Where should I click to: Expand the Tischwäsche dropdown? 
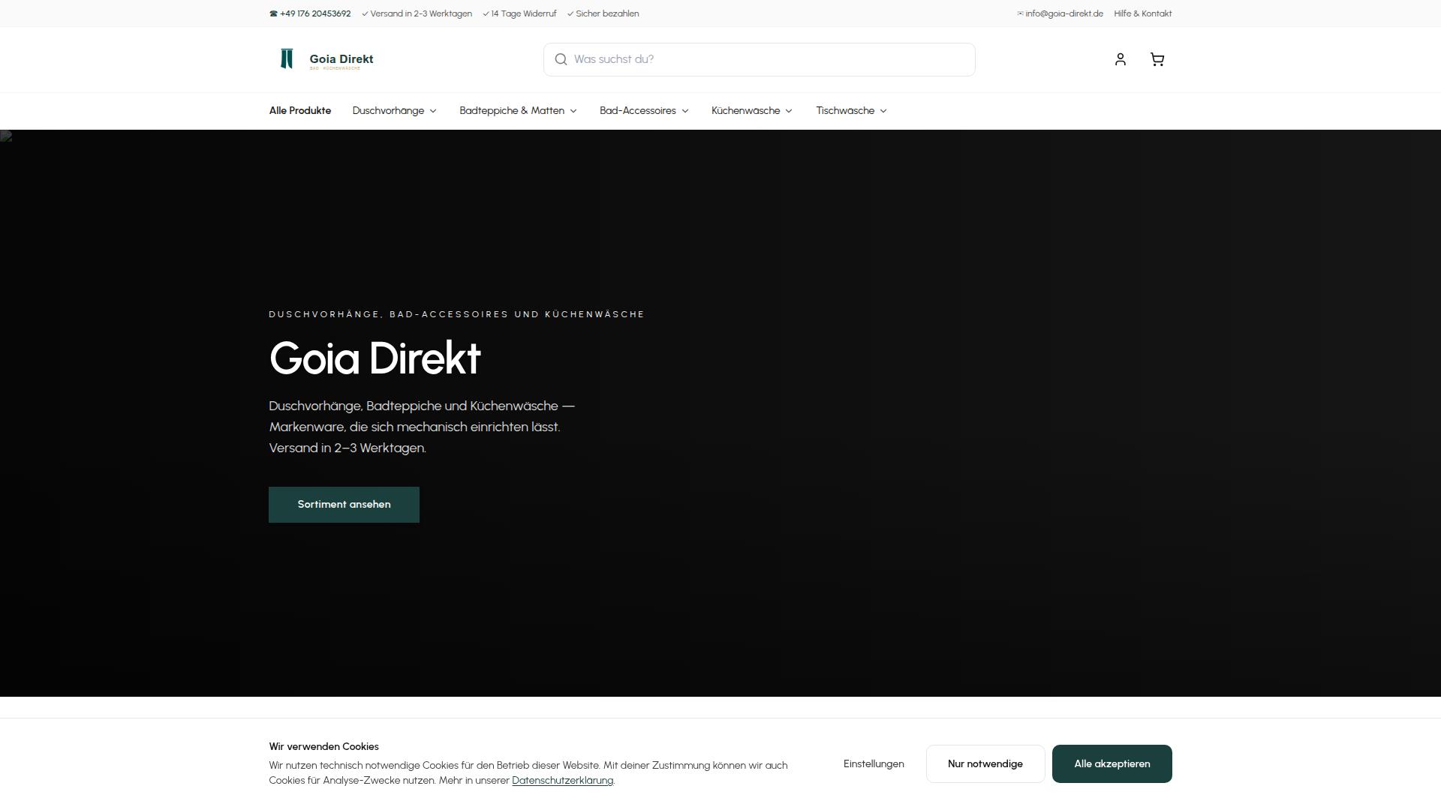[852, 111]
